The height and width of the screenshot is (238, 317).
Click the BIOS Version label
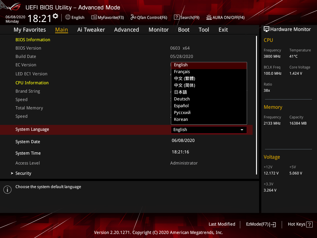(x=28, y=48)
